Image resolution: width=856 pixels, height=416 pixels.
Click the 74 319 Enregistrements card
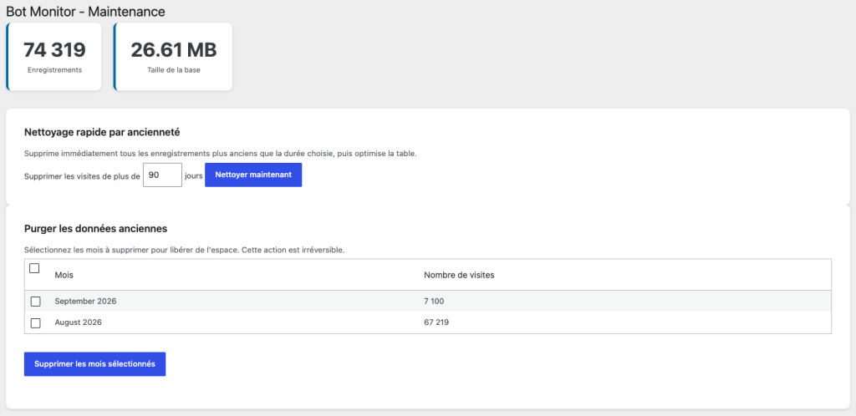coord(54,57)
